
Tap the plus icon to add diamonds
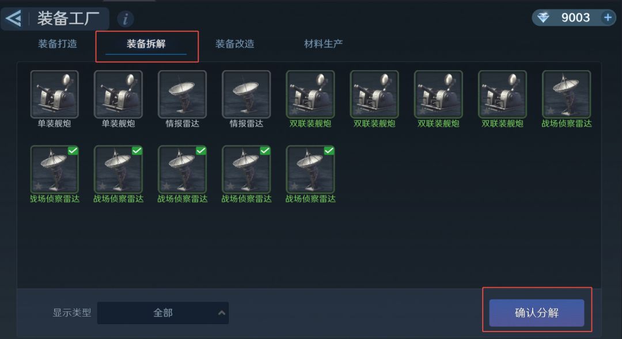[608, 17]
